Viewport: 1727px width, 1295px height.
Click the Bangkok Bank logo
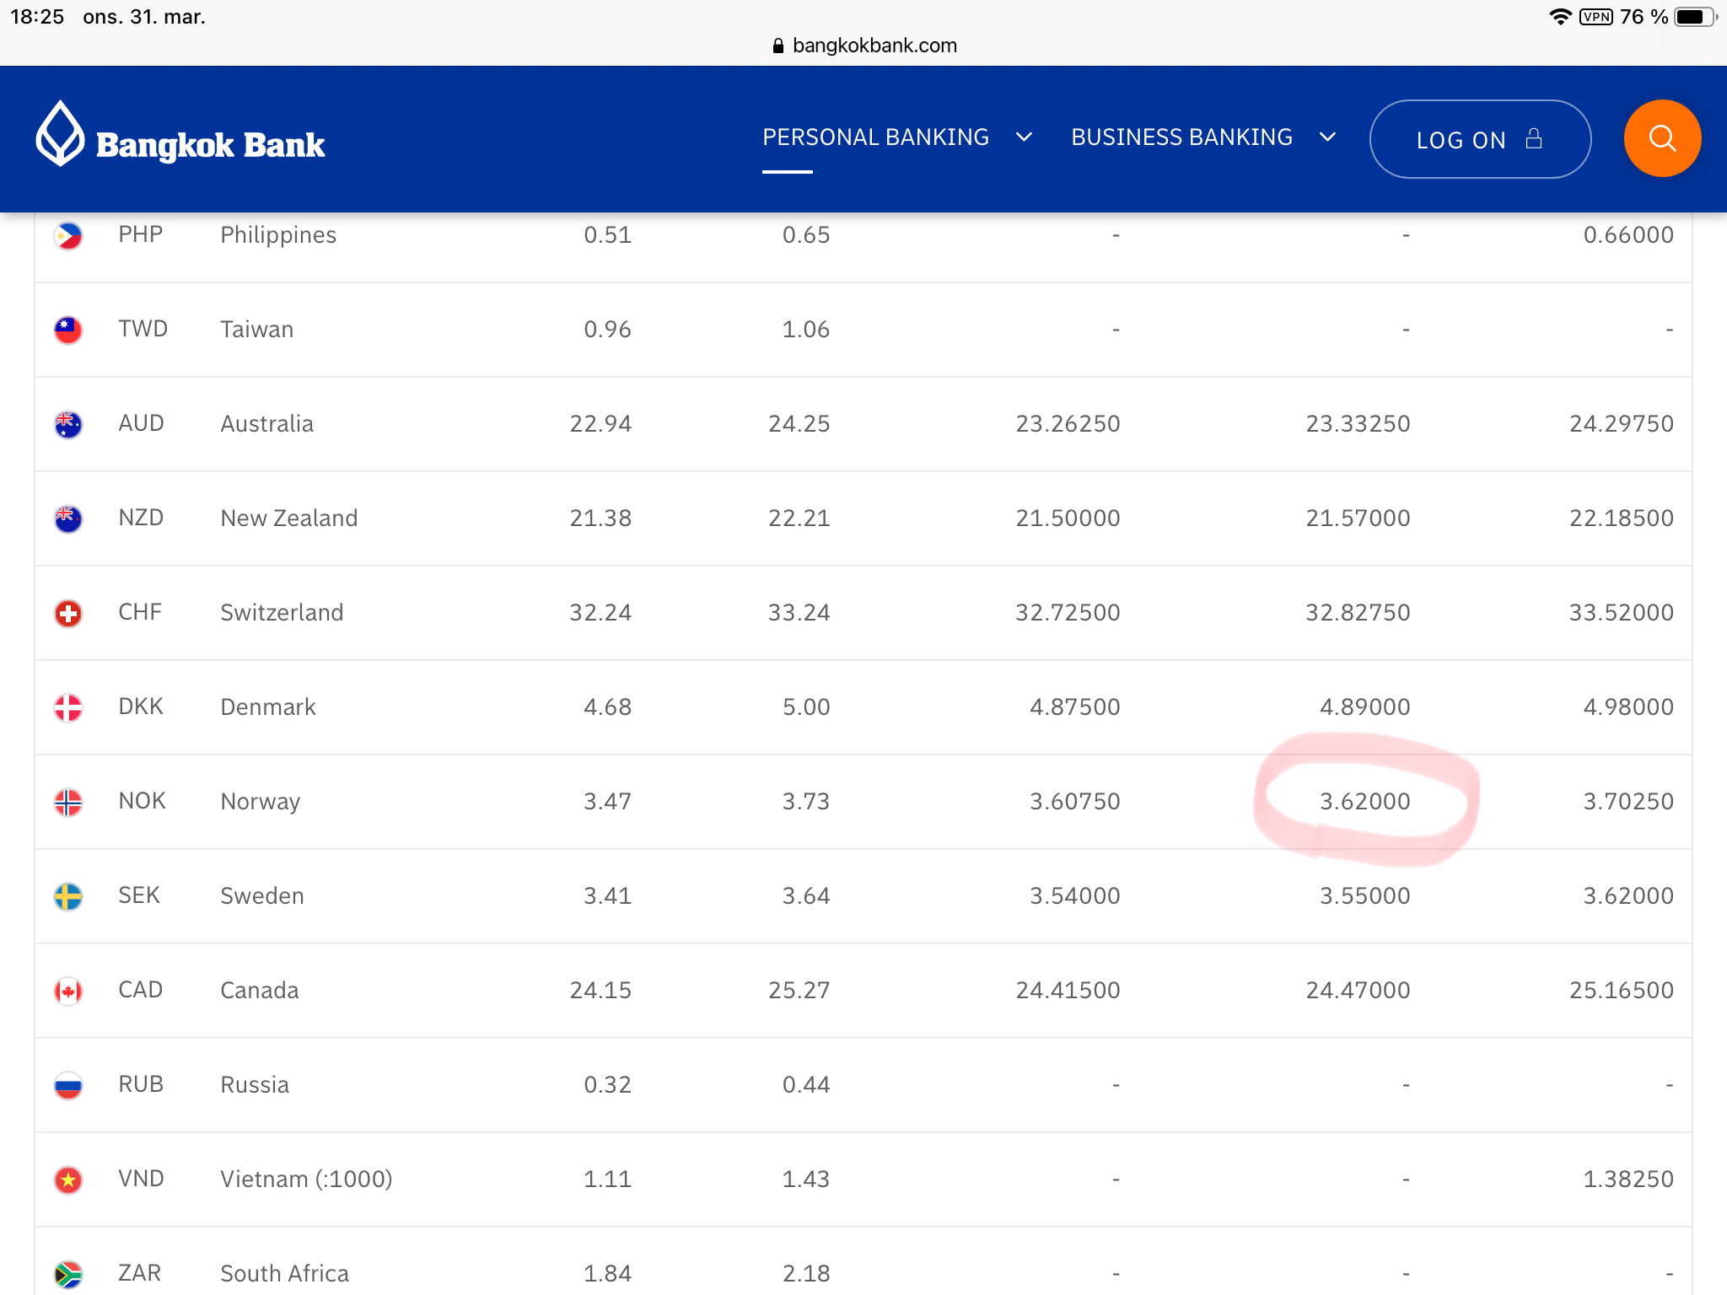coord(180,137)
